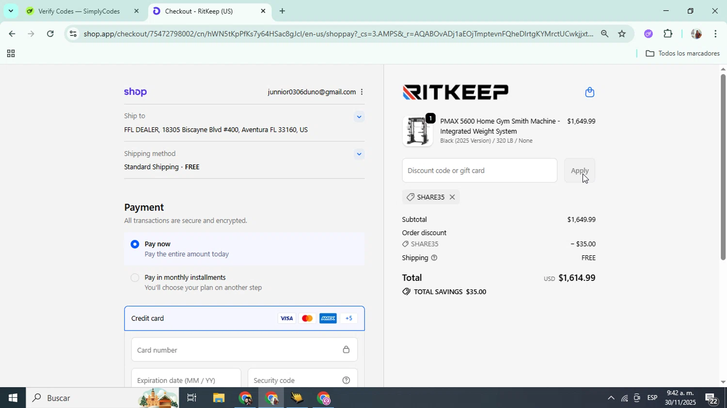Open the taskbar clock and date
The height and width of the screenshot is (408, 727).
click(680, 398)
